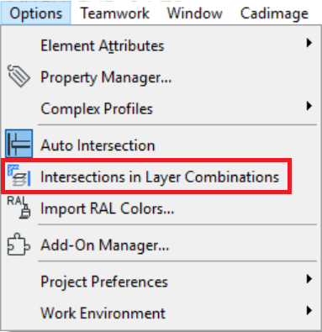Click the Add-On Manager puzzle piece icon

point(18,245)
